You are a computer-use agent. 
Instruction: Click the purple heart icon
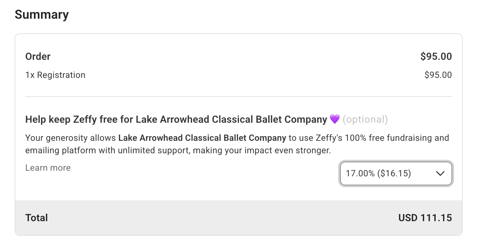coord(335,119)
